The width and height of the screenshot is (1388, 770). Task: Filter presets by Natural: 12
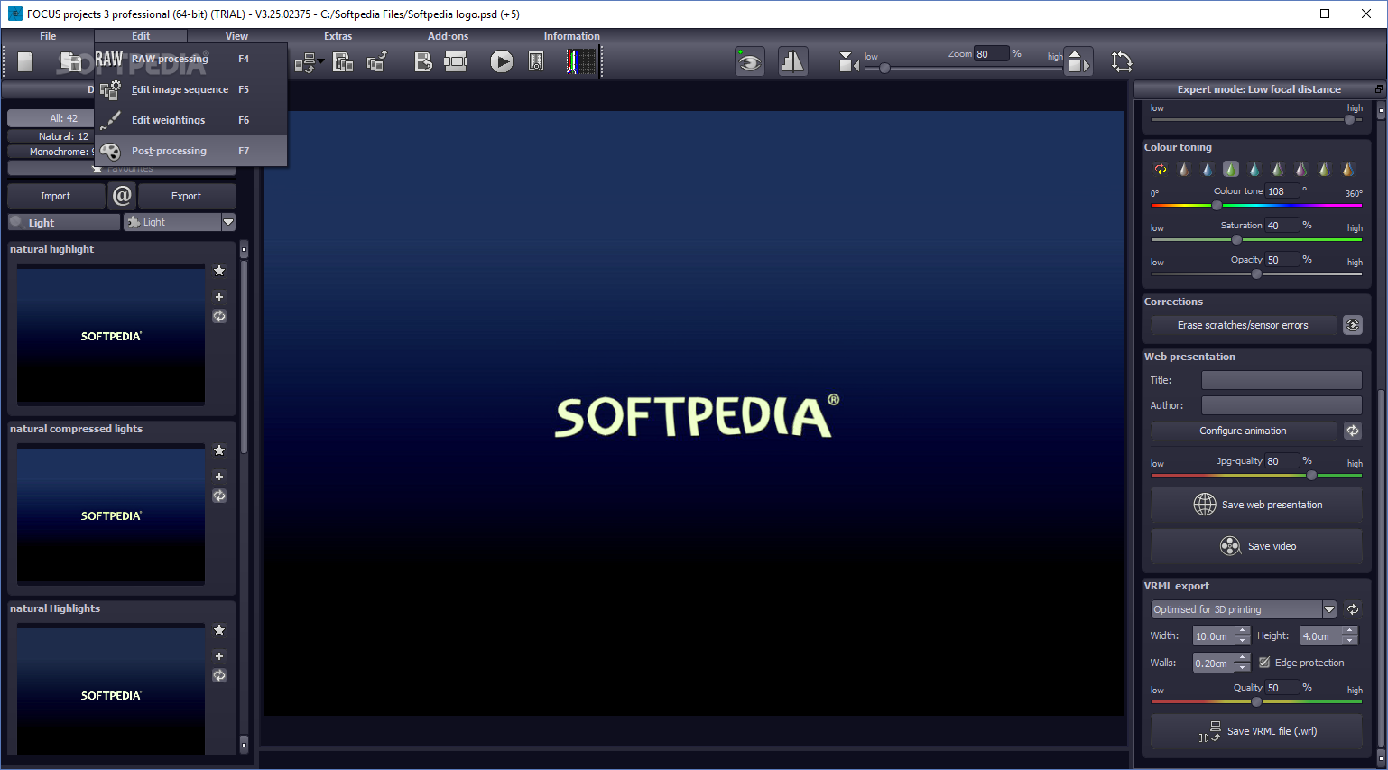(x=51, y=136)
